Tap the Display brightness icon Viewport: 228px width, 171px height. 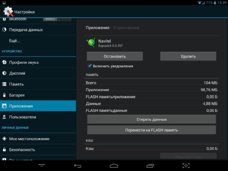tap(4, 73)
